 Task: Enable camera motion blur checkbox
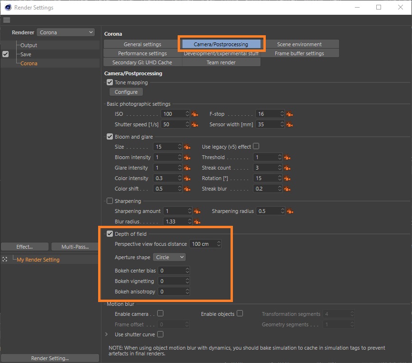(x=161, y=313)
